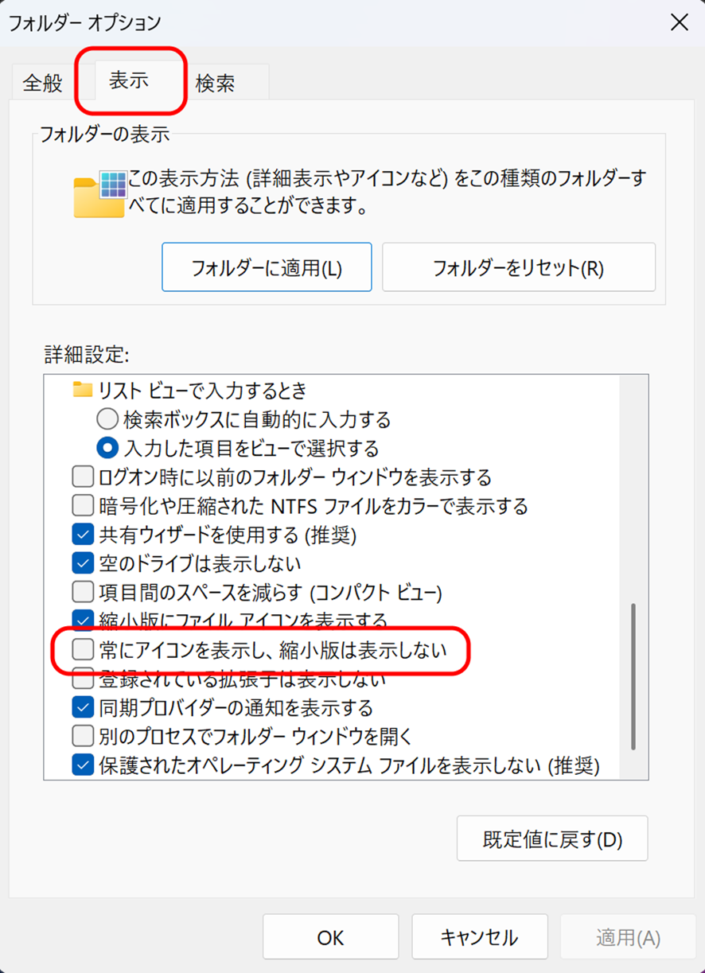Close the フォルダー オプション dialog
The height and width of the screenshot is (973, 705).
tap(679, 22)
